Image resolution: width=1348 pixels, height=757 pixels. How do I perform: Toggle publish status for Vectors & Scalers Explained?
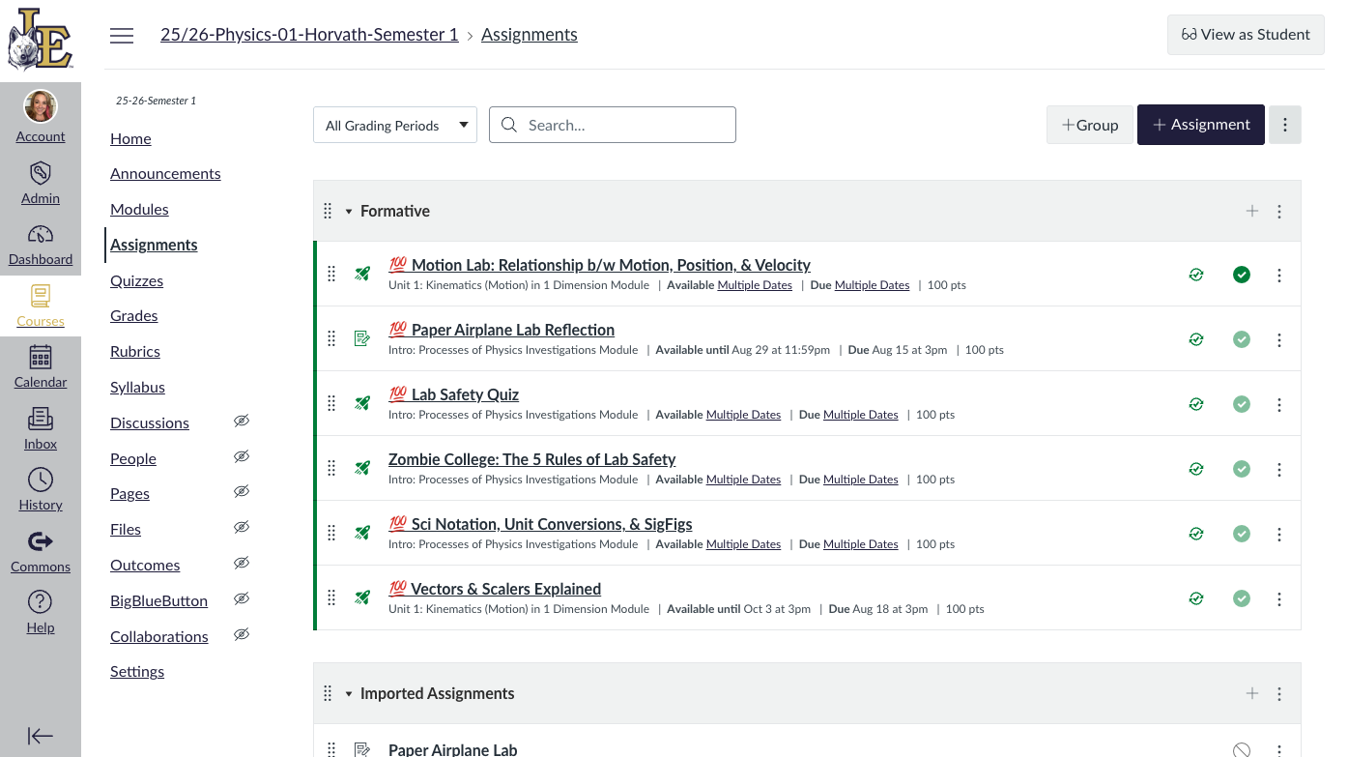click(x=1242, y=599)
